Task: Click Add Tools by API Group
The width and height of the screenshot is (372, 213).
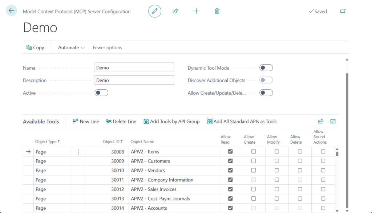Action: coord(171,122)
